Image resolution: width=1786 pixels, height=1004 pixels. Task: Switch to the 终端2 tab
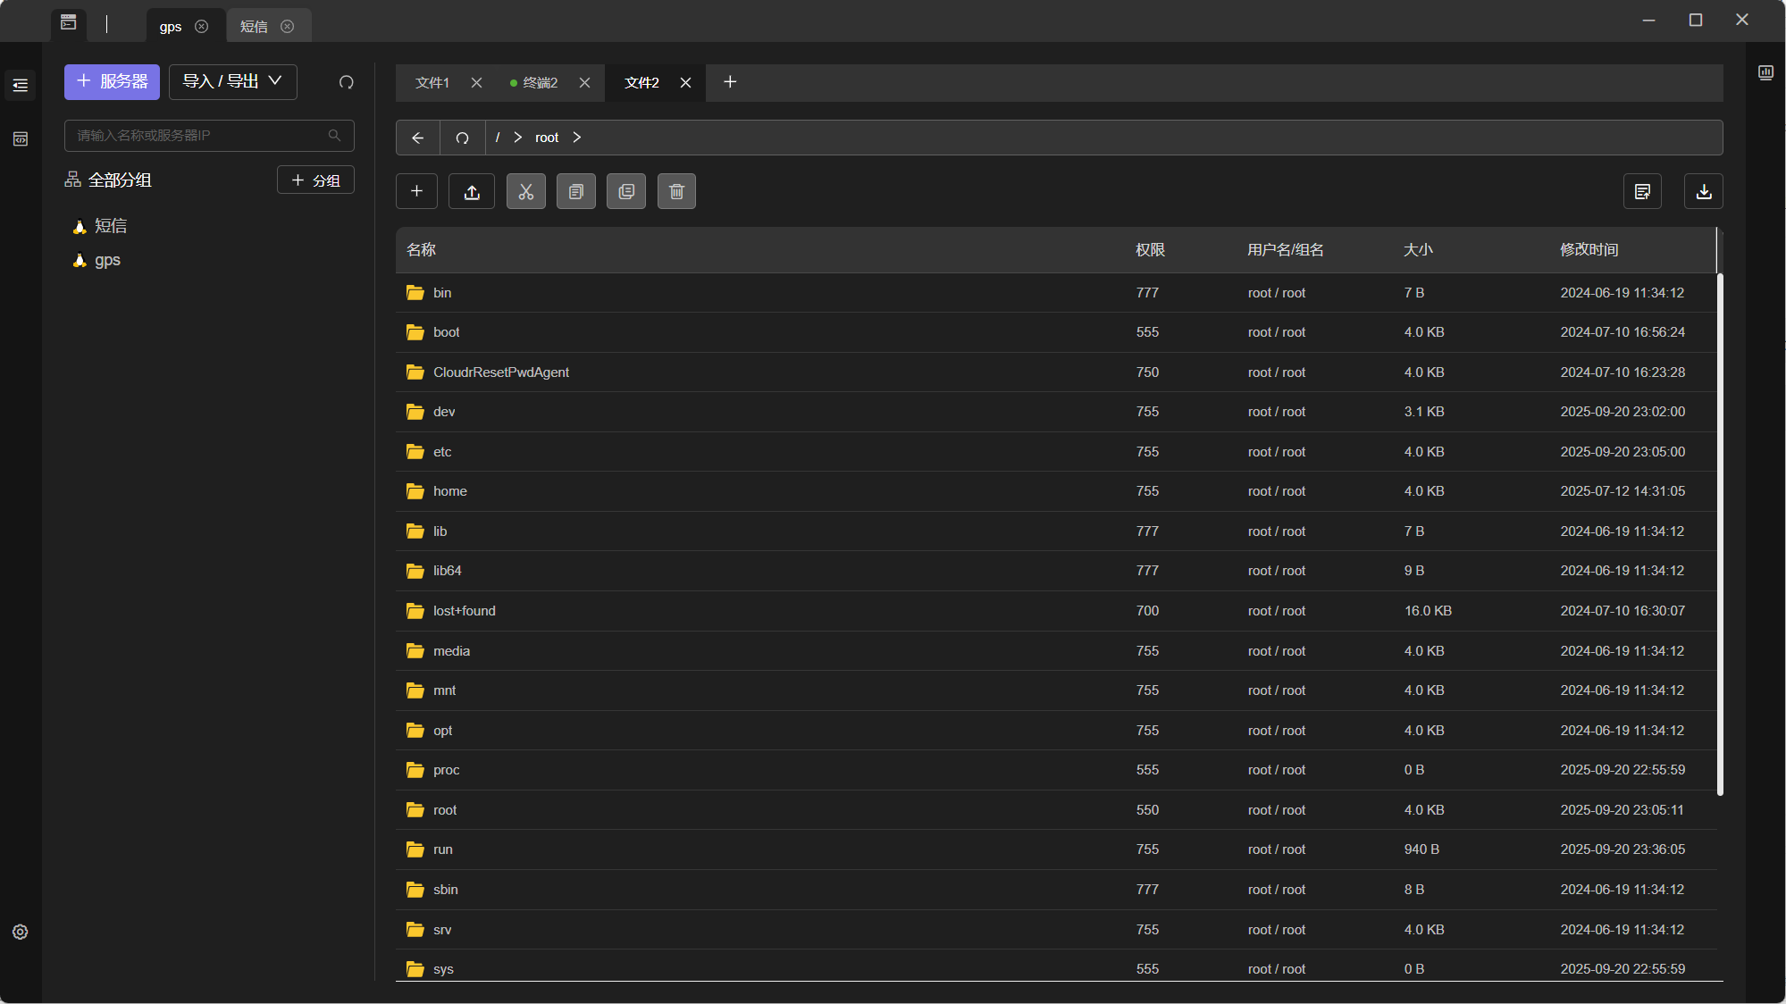point(540,82)
